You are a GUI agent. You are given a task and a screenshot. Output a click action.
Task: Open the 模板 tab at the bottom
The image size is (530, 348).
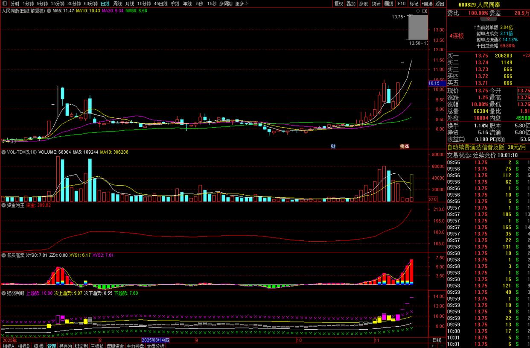pyautogui.click(x=39, y=346)
